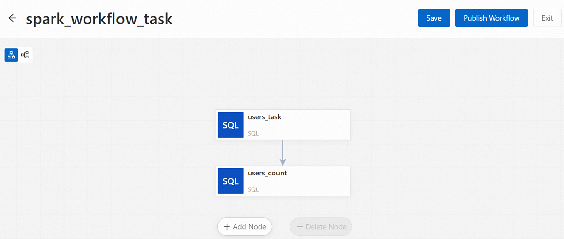The height and width of the screenshot is (239, 564).
Task: Switch to the horizontal layout view
Action: pyautogui.click(x=25, y=55)
